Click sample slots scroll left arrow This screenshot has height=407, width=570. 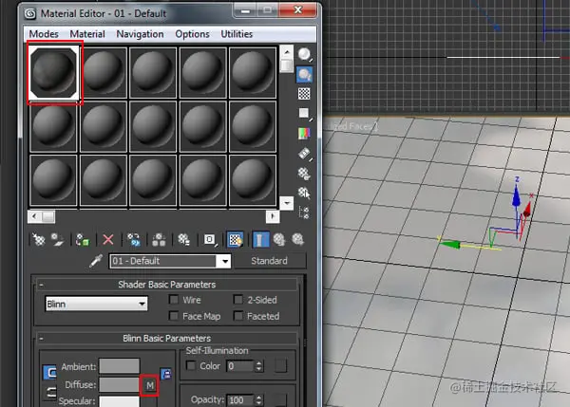[x=34, y=216]
